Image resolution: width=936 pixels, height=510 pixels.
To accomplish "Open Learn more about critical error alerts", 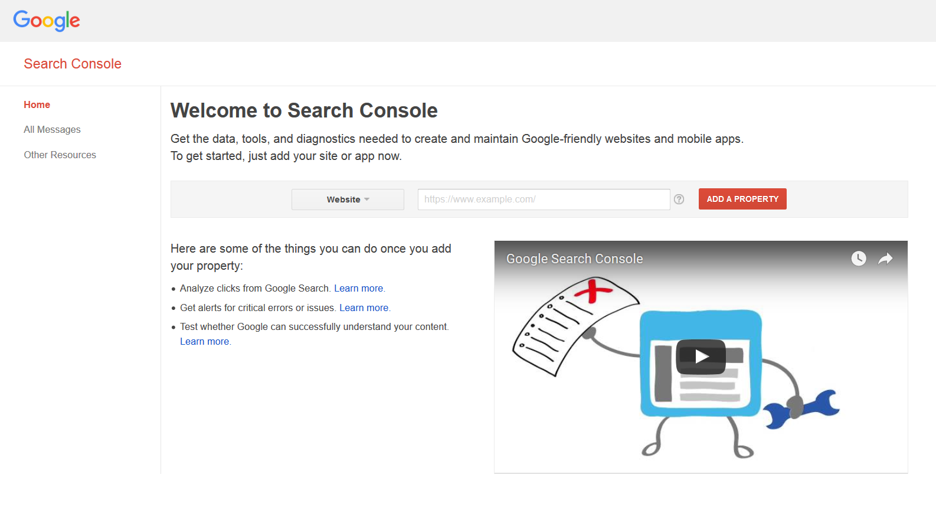I will pos(364,308).
